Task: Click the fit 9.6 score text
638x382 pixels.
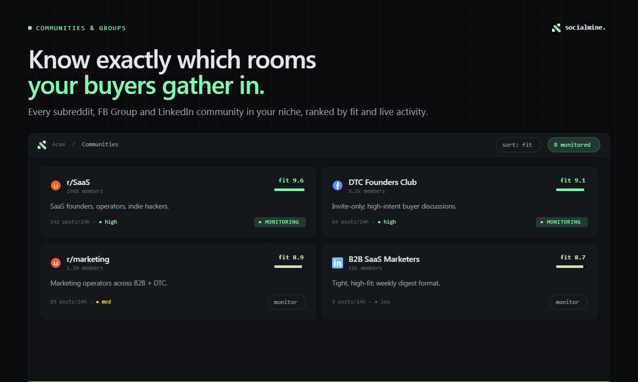Action: [291, 180]
